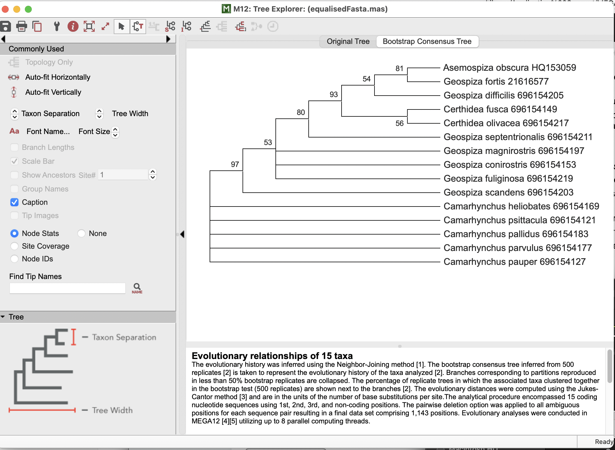Uncheck the Caption checkbox
The width and height of the screenshot is (615, 450).
tap(14, 202)
